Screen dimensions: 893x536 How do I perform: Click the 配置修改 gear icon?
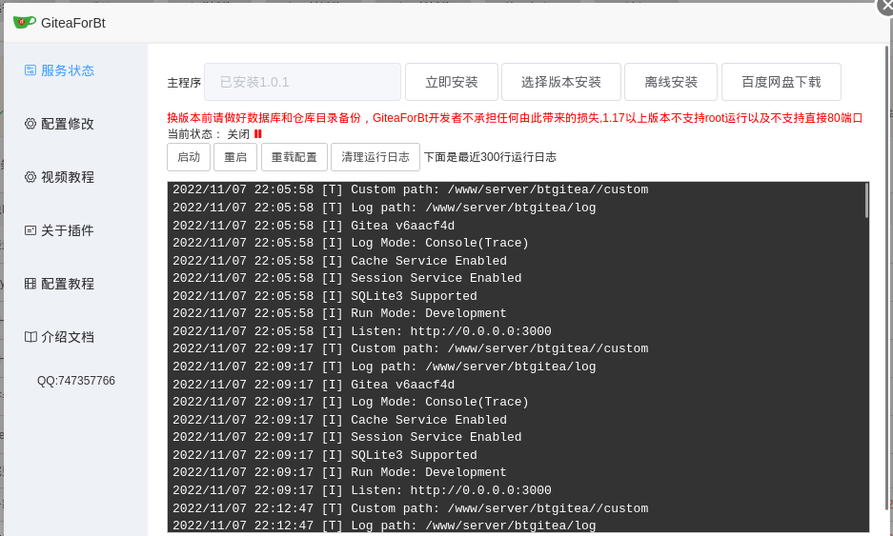30,124
